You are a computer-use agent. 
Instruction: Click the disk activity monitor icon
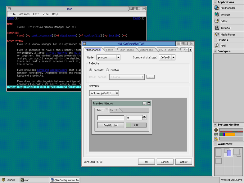coord(216,139)
